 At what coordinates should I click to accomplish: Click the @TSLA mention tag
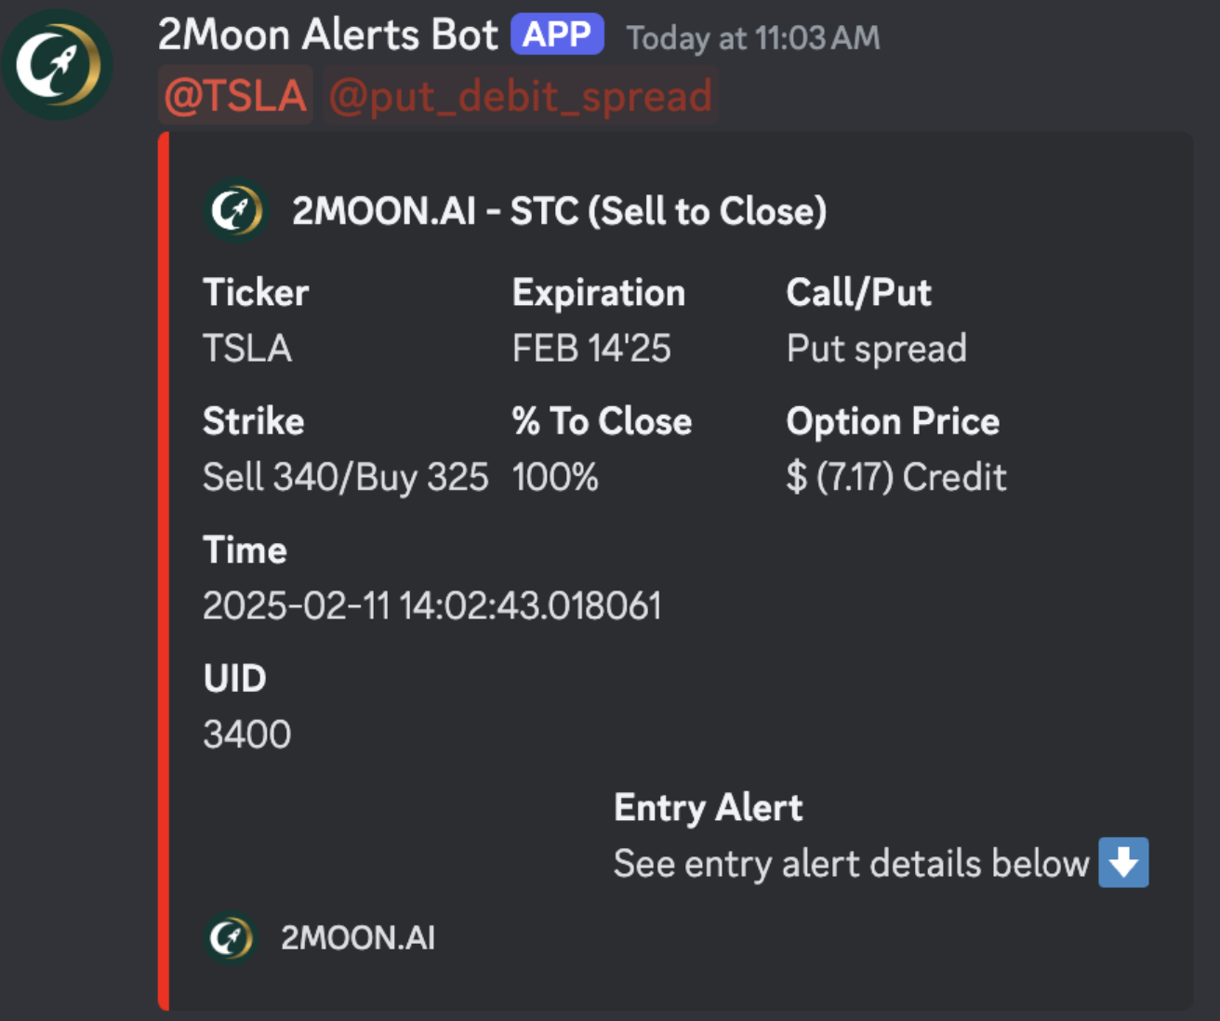pos(235,97)
